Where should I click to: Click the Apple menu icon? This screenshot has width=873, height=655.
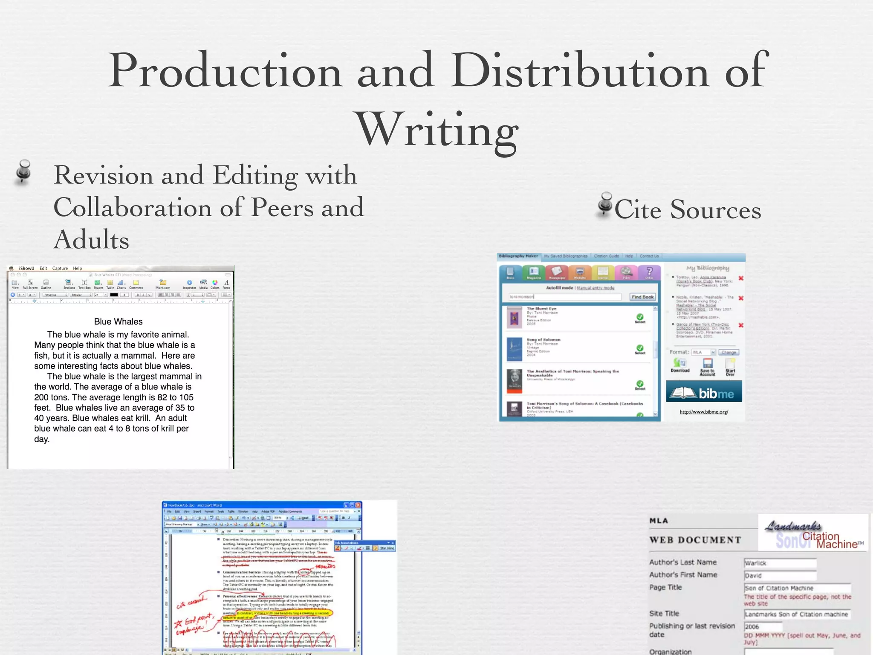tap(12, 268)
